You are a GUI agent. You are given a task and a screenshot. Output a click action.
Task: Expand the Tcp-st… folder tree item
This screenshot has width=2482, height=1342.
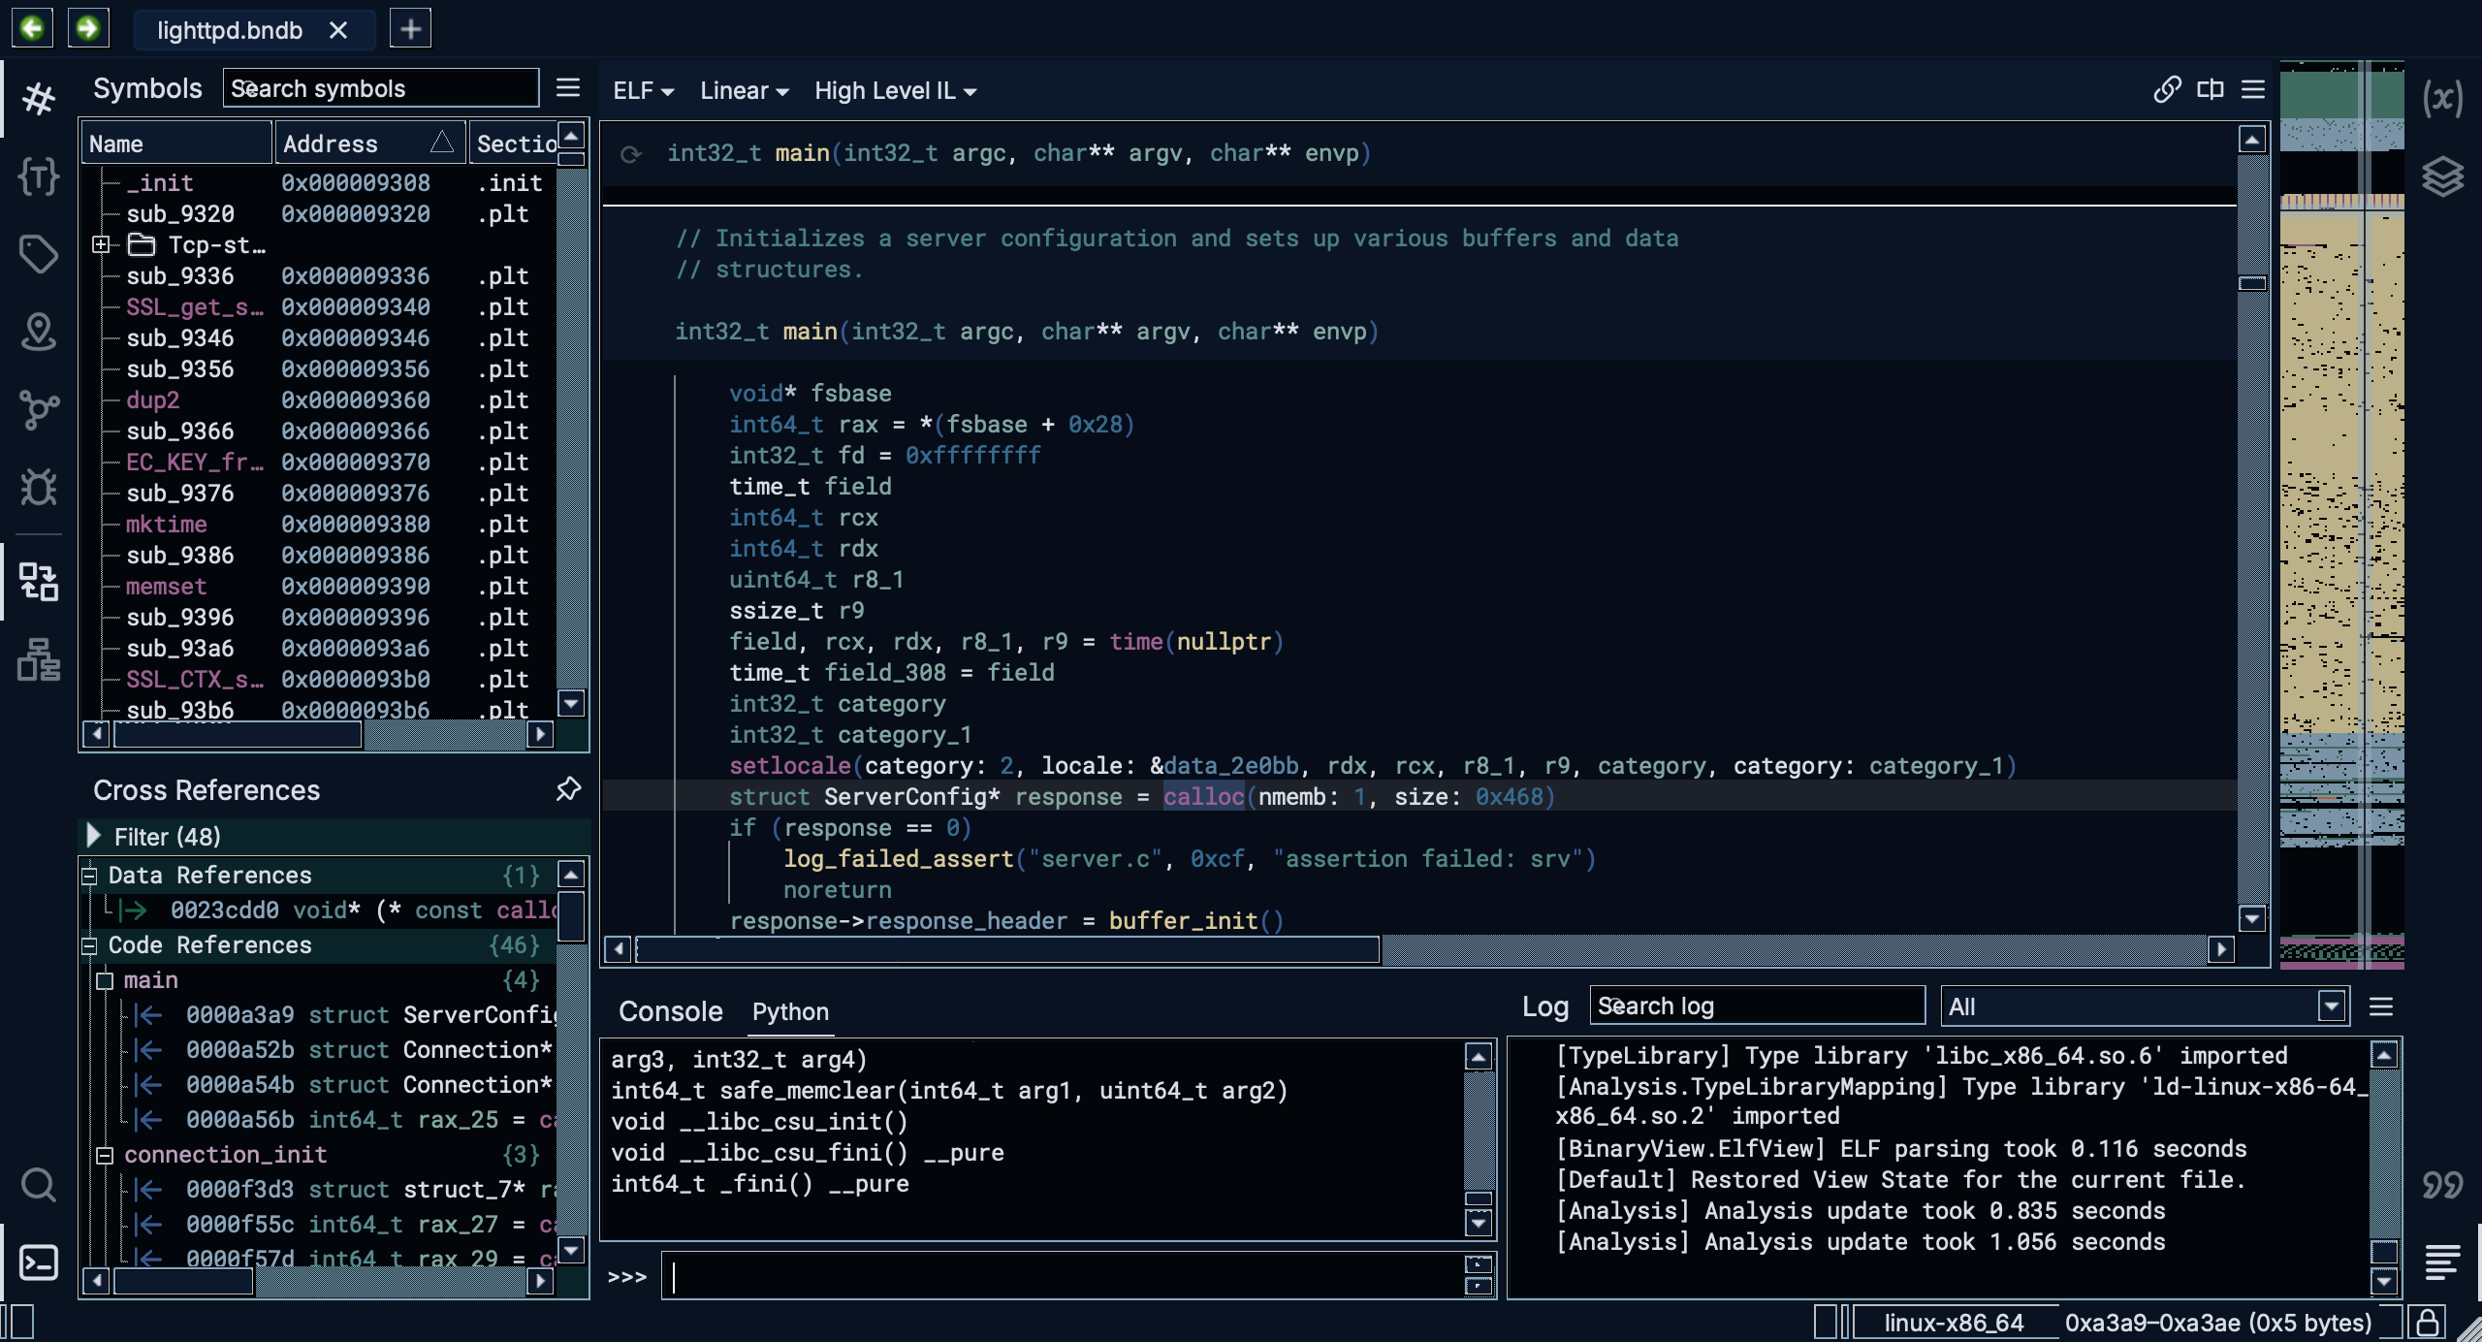(x=101, y=244)
